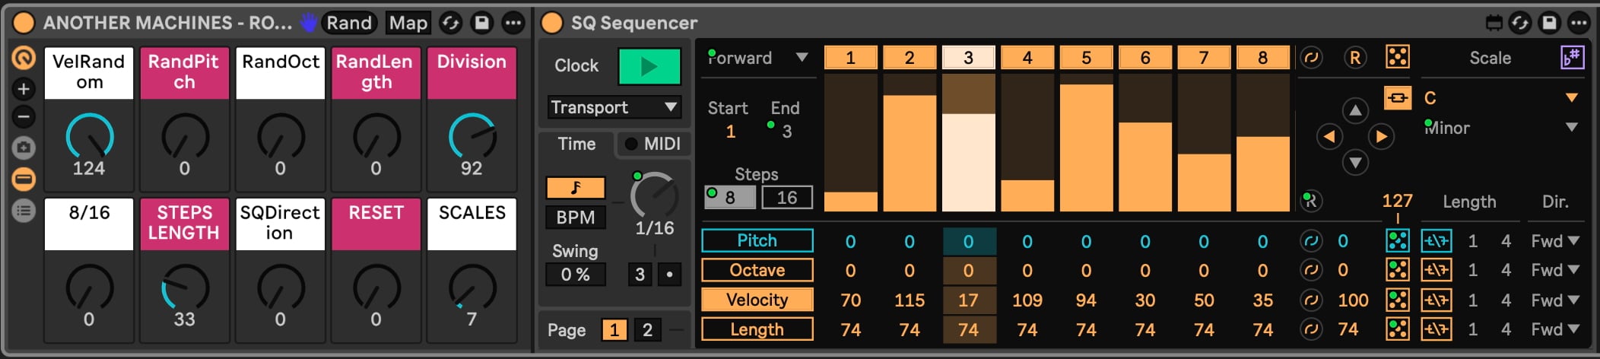The height and width of the screenshot is (359, 1600).
Task: Toggle the rack chain list icon
Action: [24, 211]
